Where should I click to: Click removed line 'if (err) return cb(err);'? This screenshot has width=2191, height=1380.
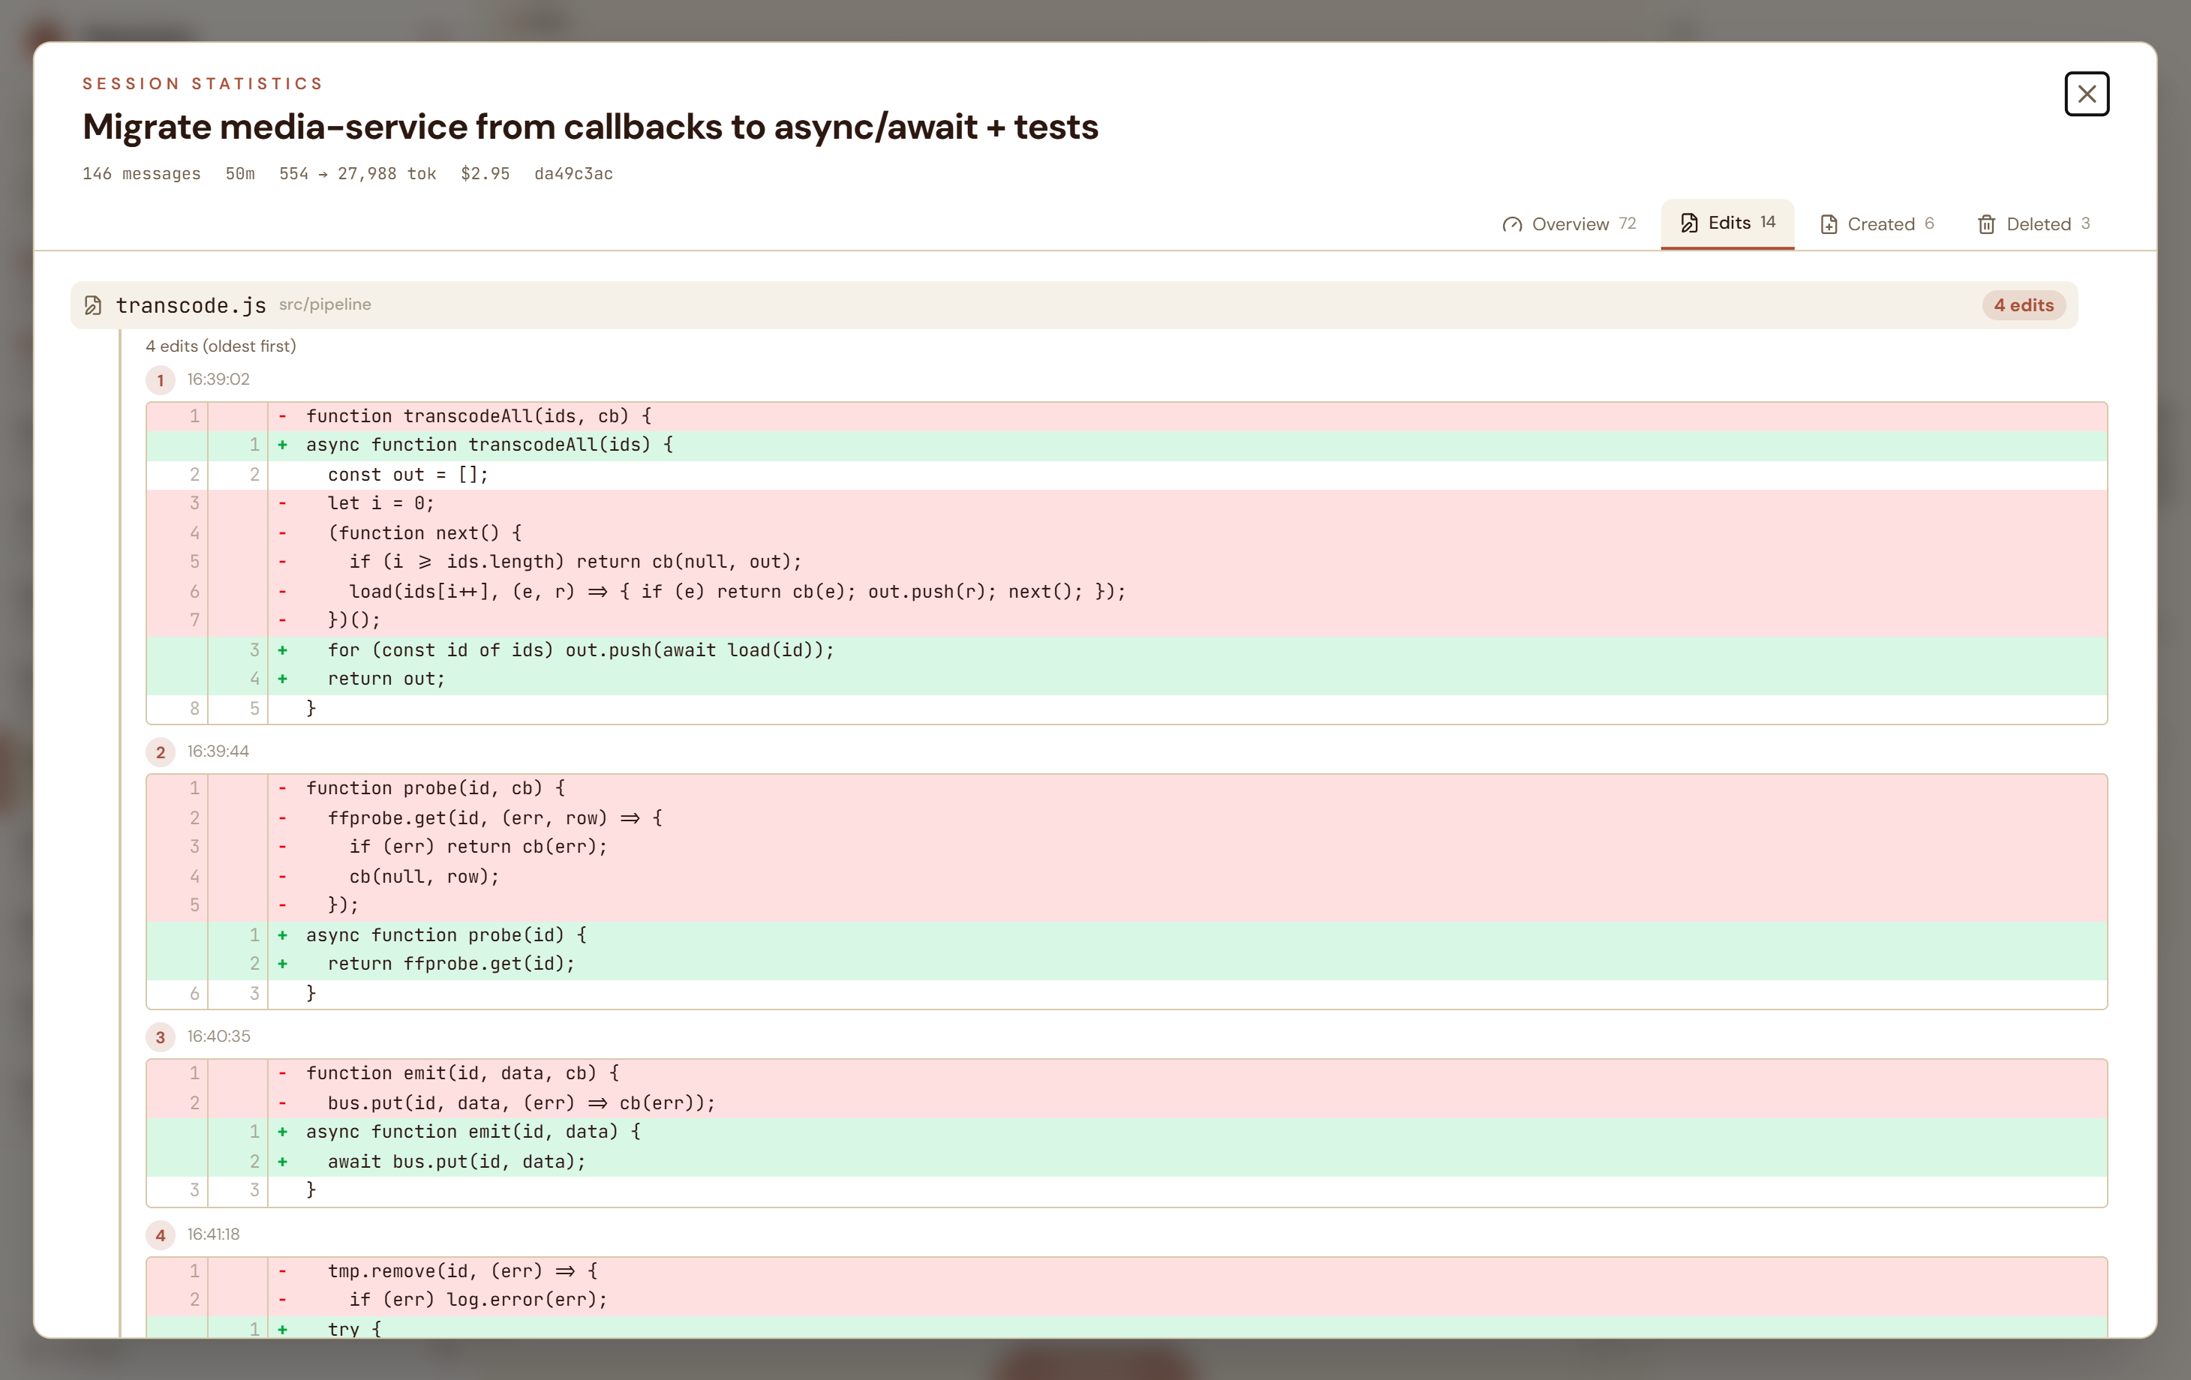point(1126,847)
